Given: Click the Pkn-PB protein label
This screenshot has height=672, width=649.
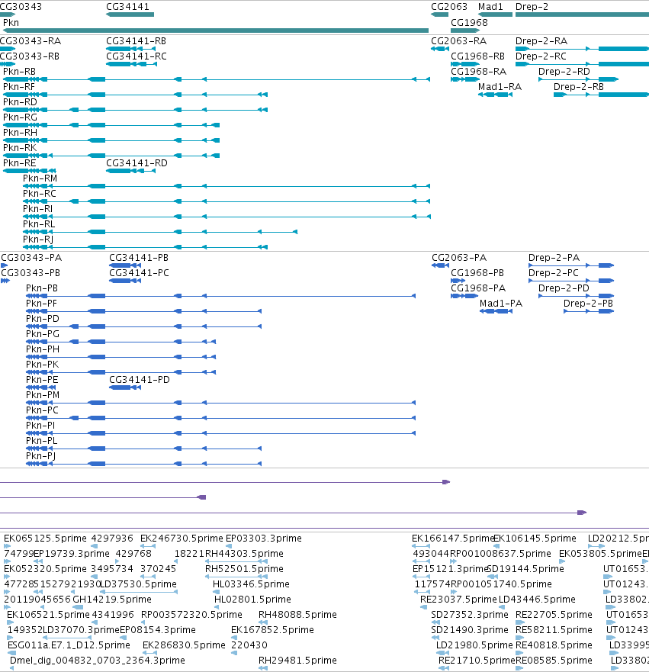Looking at the screenshot, I should point(41,288).
